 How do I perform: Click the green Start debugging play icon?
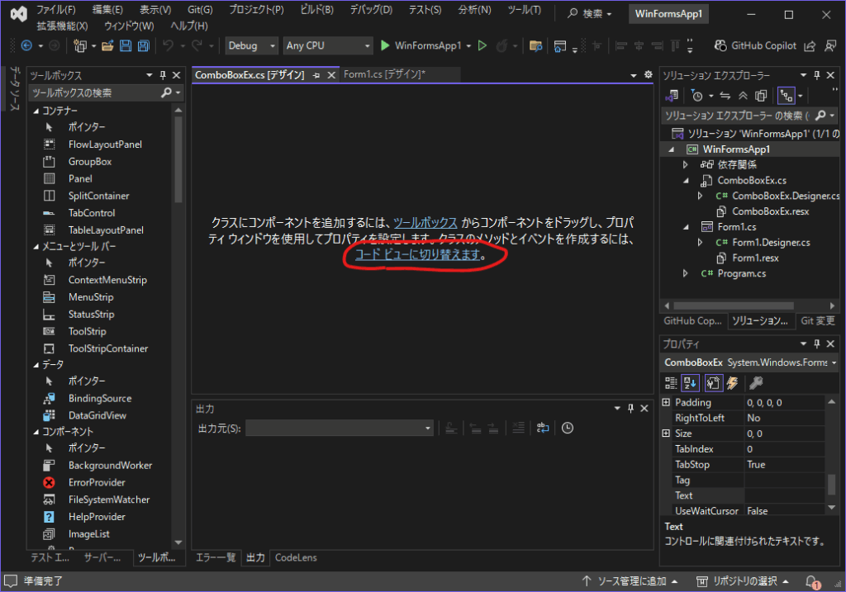pyautogui.click(x=385, y=45)
